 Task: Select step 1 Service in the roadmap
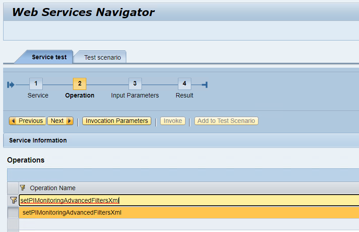(36, 84)
